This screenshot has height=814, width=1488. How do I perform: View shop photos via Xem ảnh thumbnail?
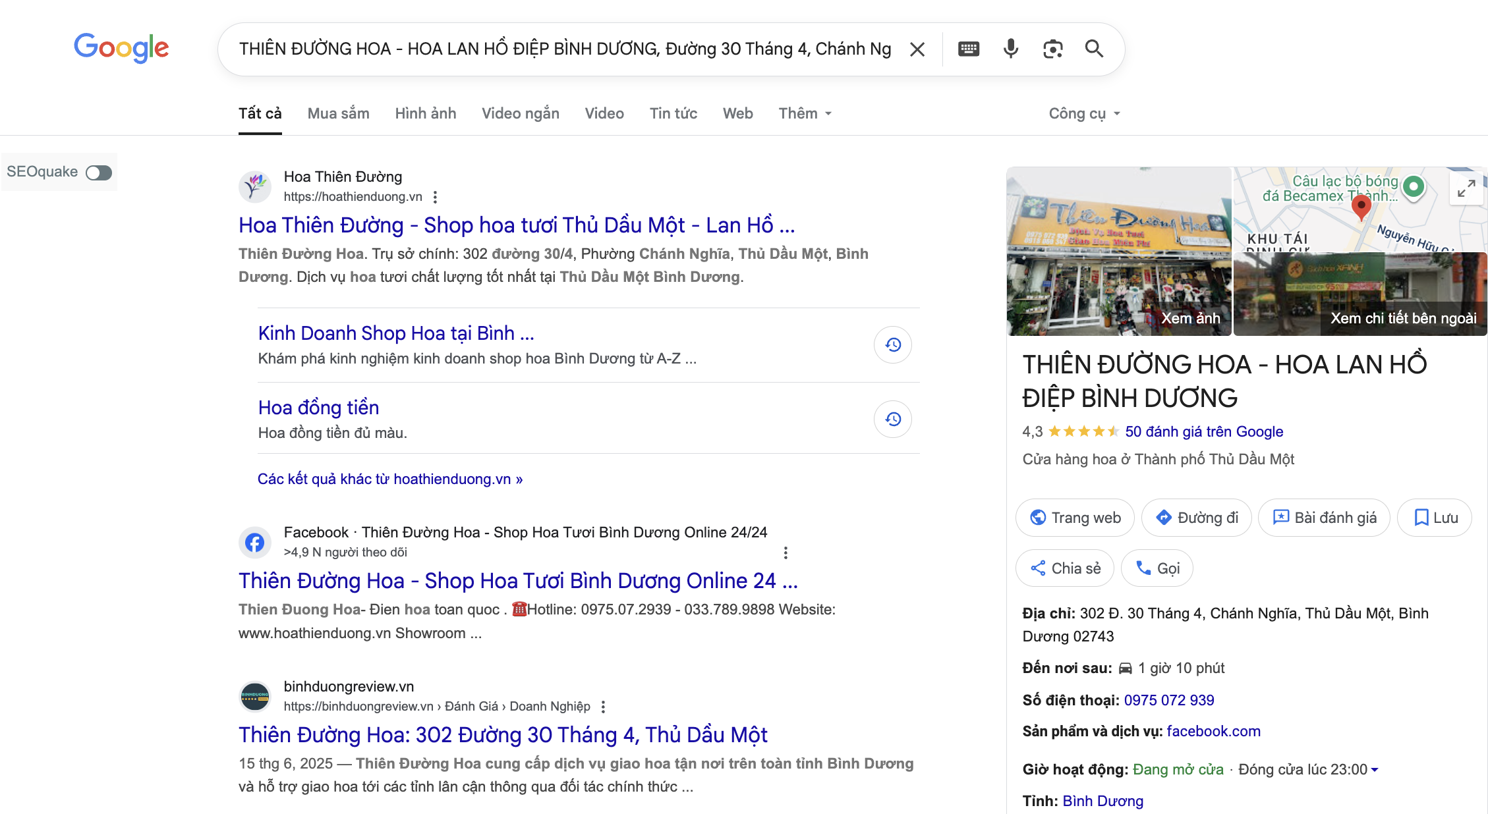(1118, 252)
